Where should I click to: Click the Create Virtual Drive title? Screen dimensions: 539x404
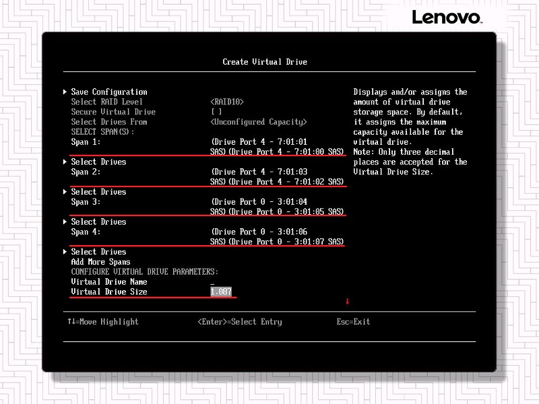[x=265, y=62]
